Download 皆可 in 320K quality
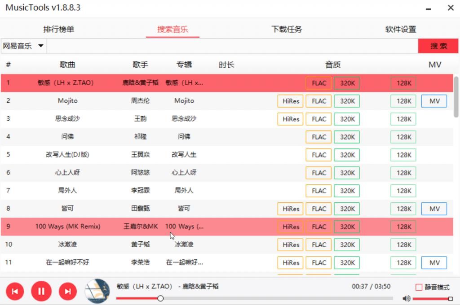 [346, 209]
